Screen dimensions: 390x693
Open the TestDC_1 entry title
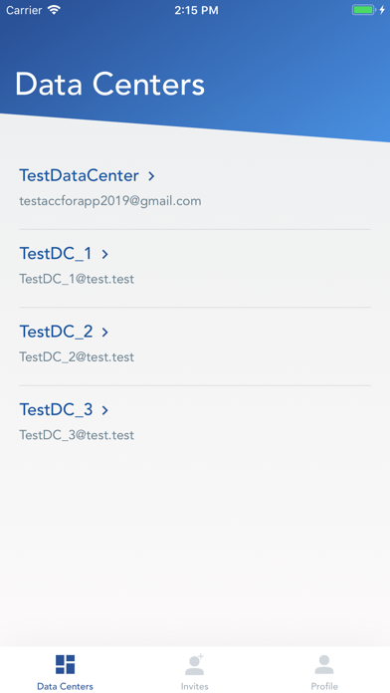coord(56,254)
